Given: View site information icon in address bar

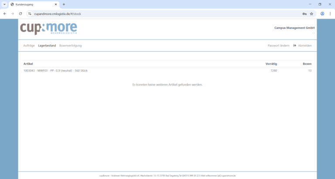Looking at the screenshot, I should pos(30,13).
